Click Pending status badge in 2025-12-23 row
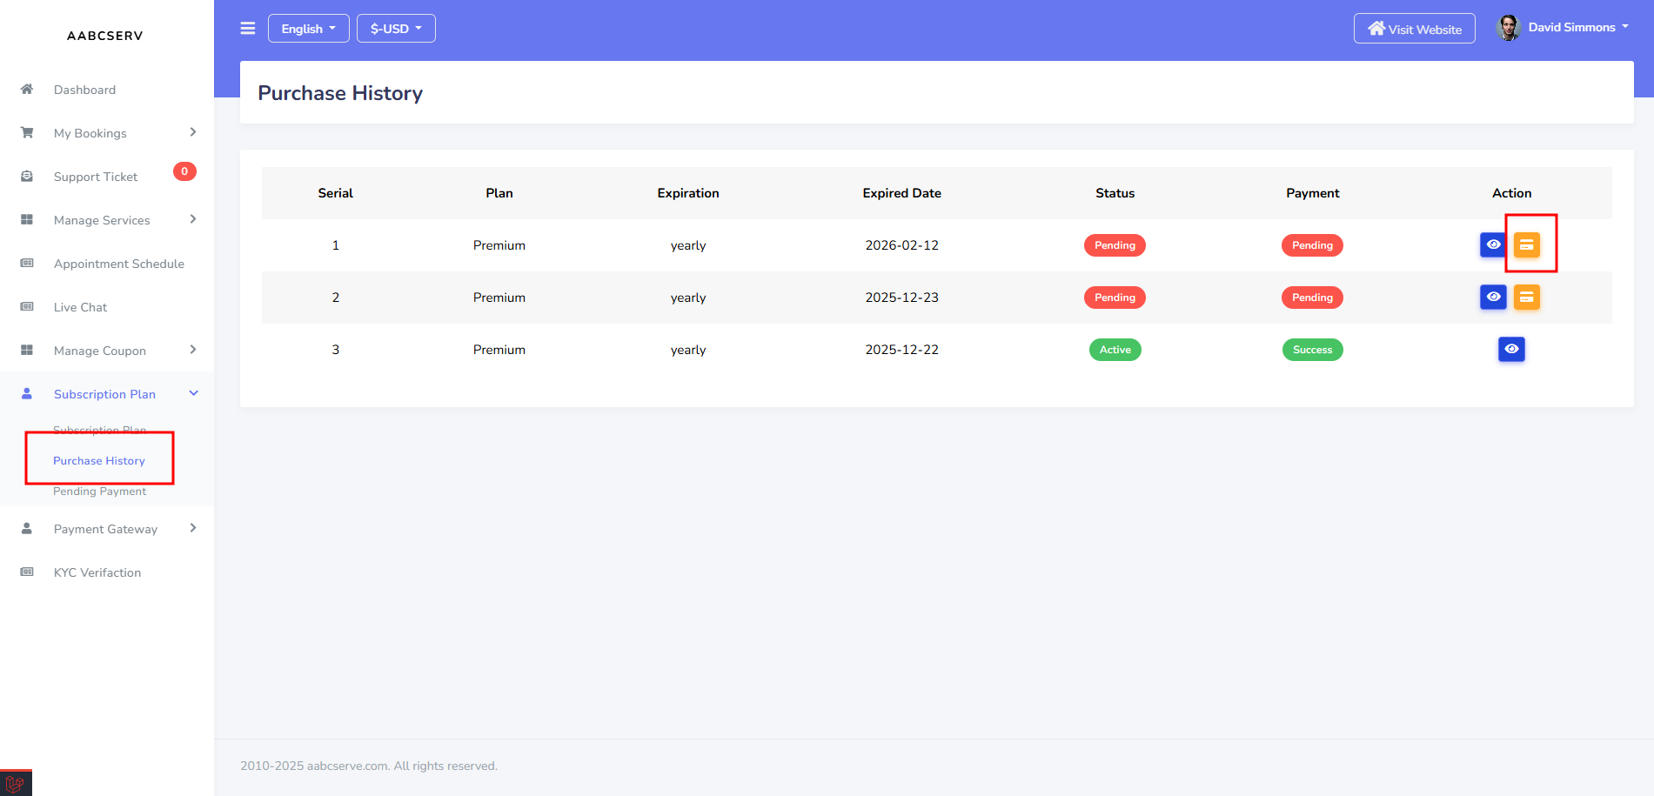Screen dimensions: 1654x796 (x=1115, y=298)
